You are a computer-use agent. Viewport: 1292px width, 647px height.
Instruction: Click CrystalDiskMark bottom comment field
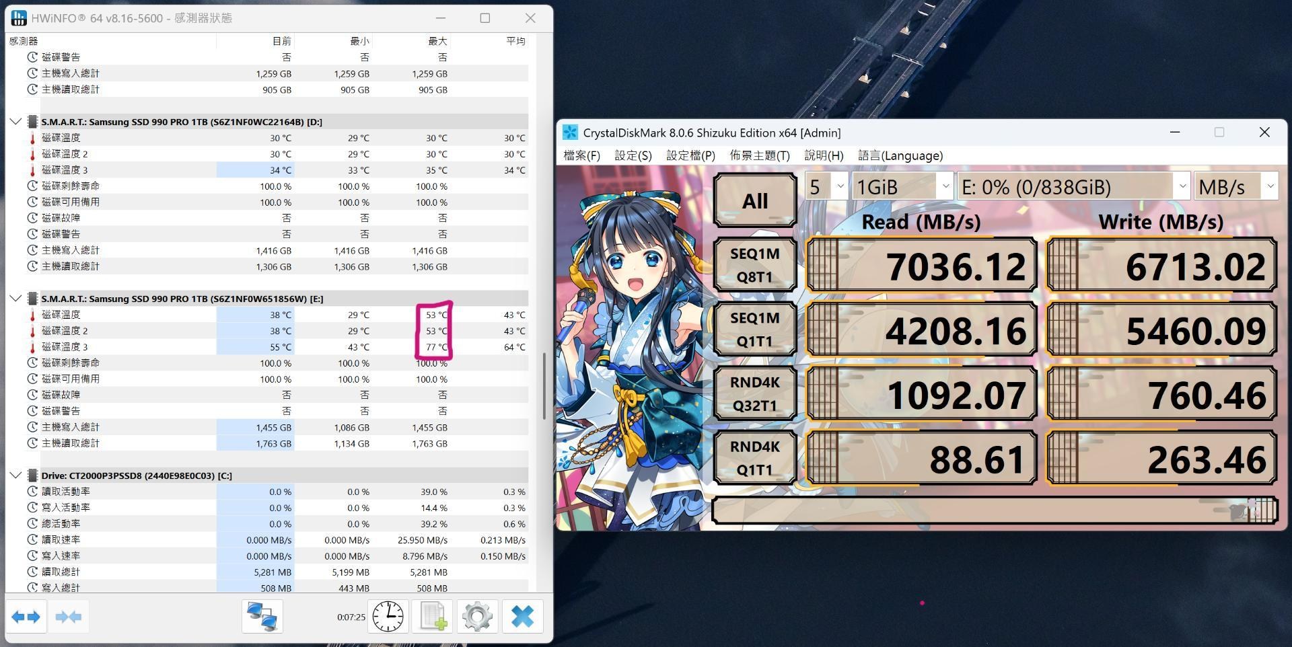(995, 510)
